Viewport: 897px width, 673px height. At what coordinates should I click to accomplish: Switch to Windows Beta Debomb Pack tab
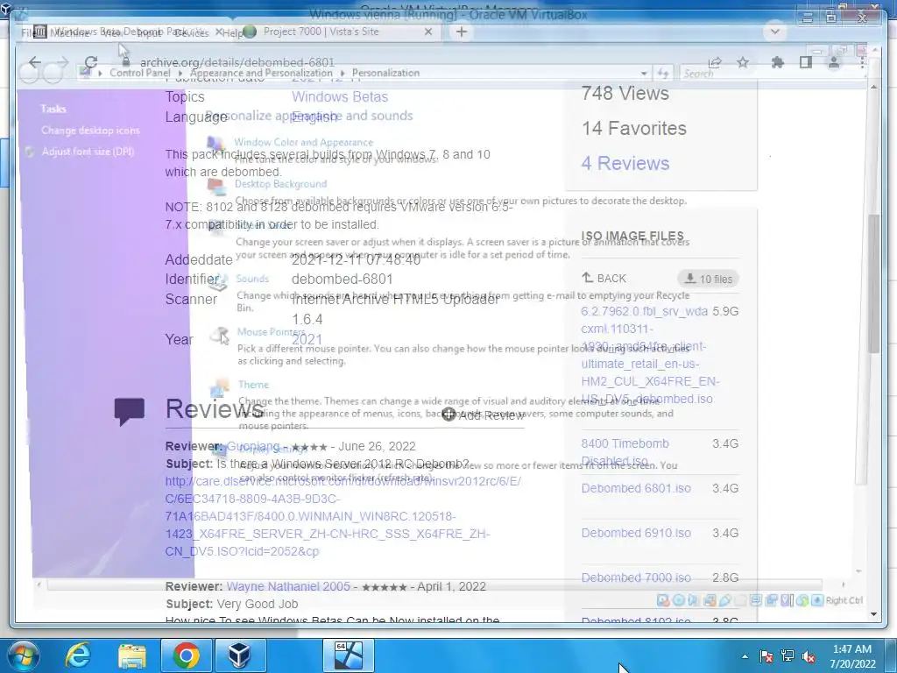click(x=129, y=32)
